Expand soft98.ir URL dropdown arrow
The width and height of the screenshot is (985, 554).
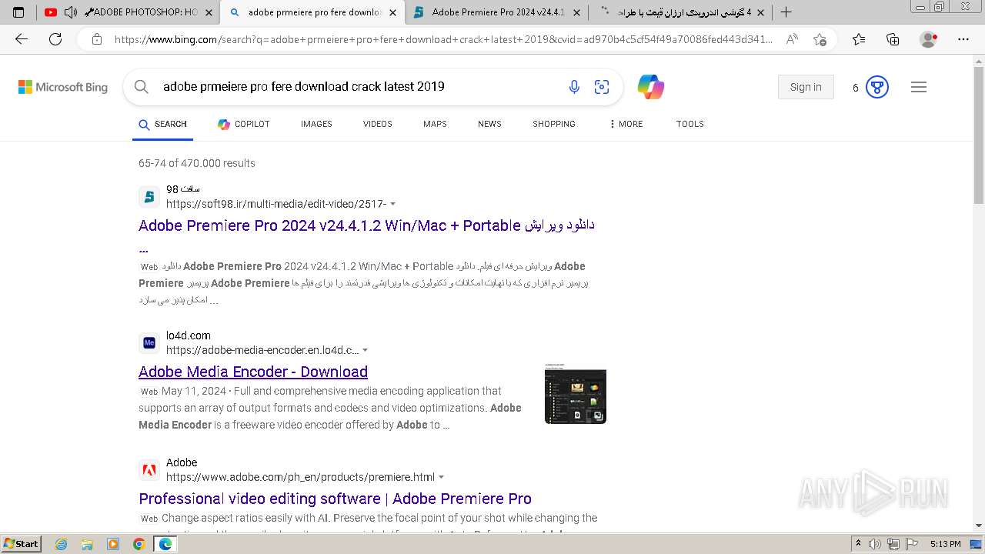(x=393, y=204)
